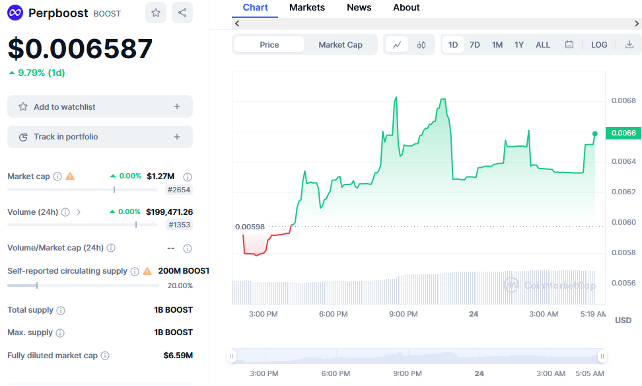Open the custom date range calendar
This screenshot has width=642, height=386.
[569, 45]
